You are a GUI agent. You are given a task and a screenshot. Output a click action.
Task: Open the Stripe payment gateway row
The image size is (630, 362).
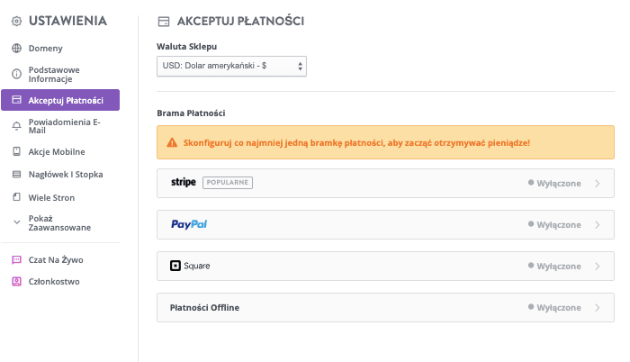(385, 183)
